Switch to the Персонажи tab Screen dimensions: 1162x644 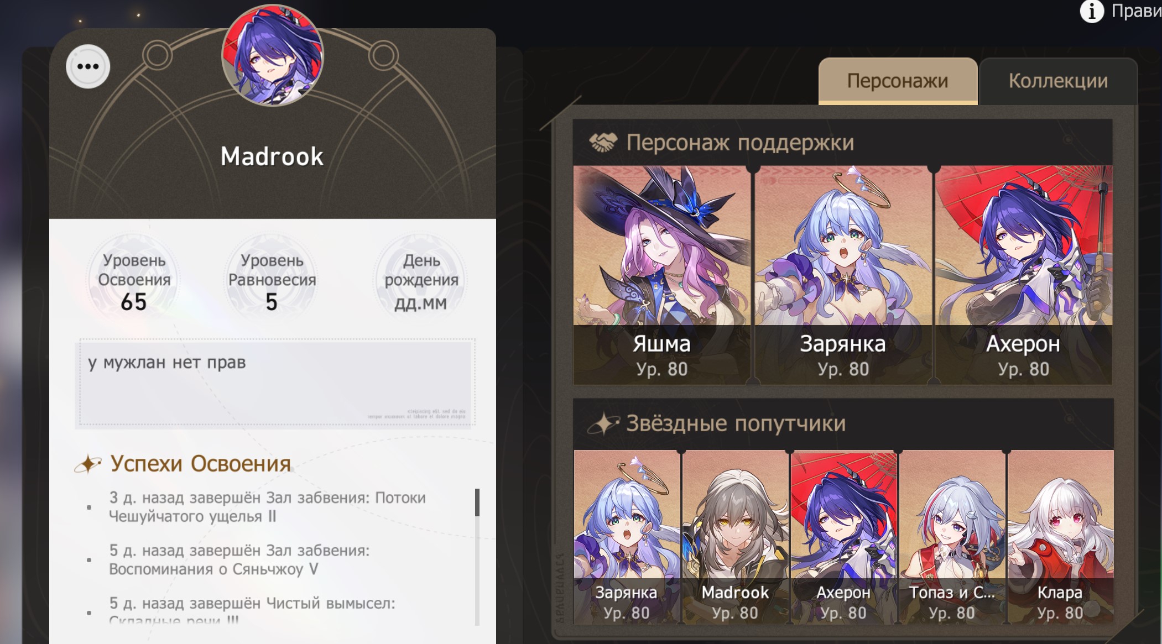point(898,81)
